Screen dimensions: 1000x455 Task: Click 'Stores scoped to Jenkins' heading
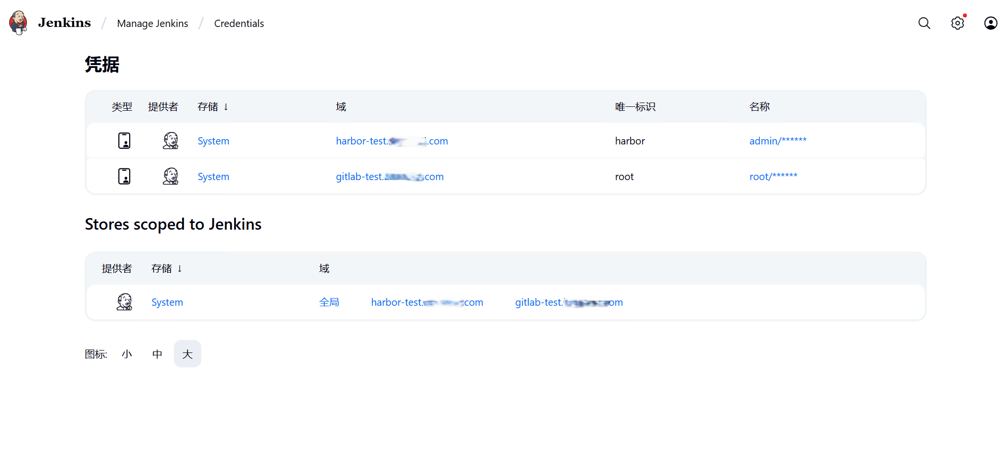[173, 224]
